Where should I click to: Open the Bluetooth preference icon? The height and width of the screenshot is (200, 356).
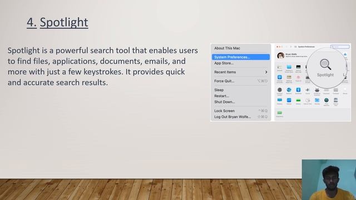coord(298,90)
